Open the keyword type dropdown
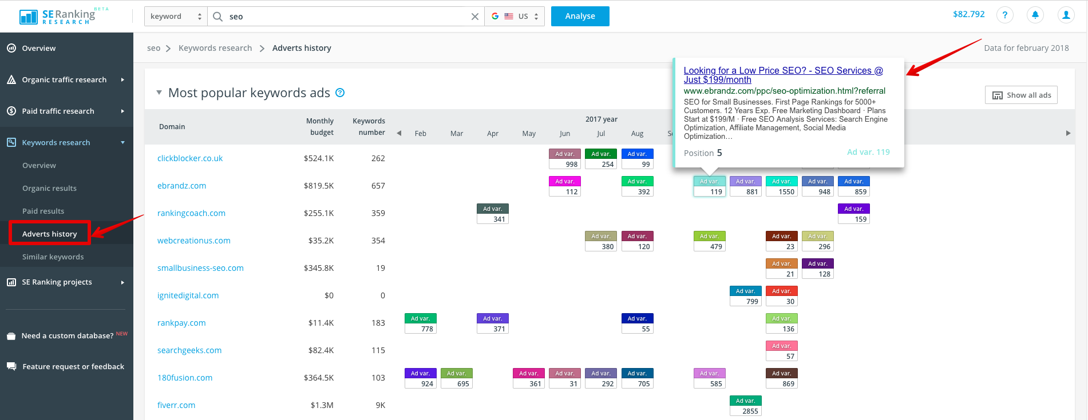The height and width of the screenshot is (420, 1088). (176, 17)
